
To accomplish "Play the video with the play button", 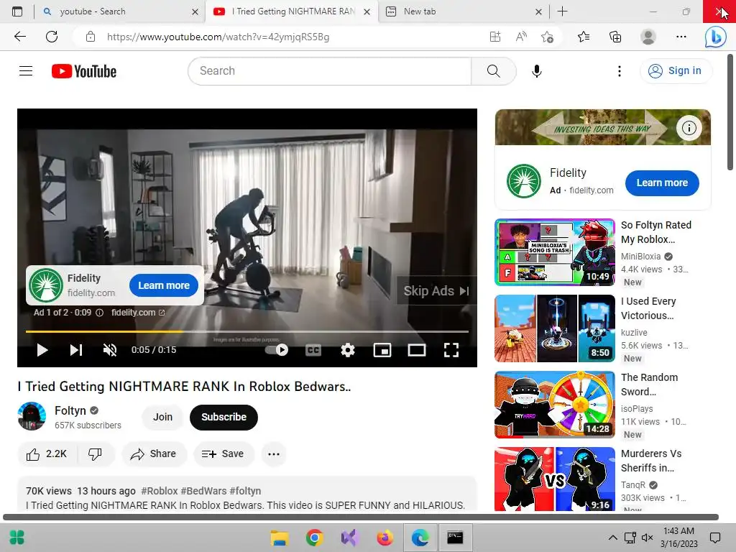I will [42, 350].
